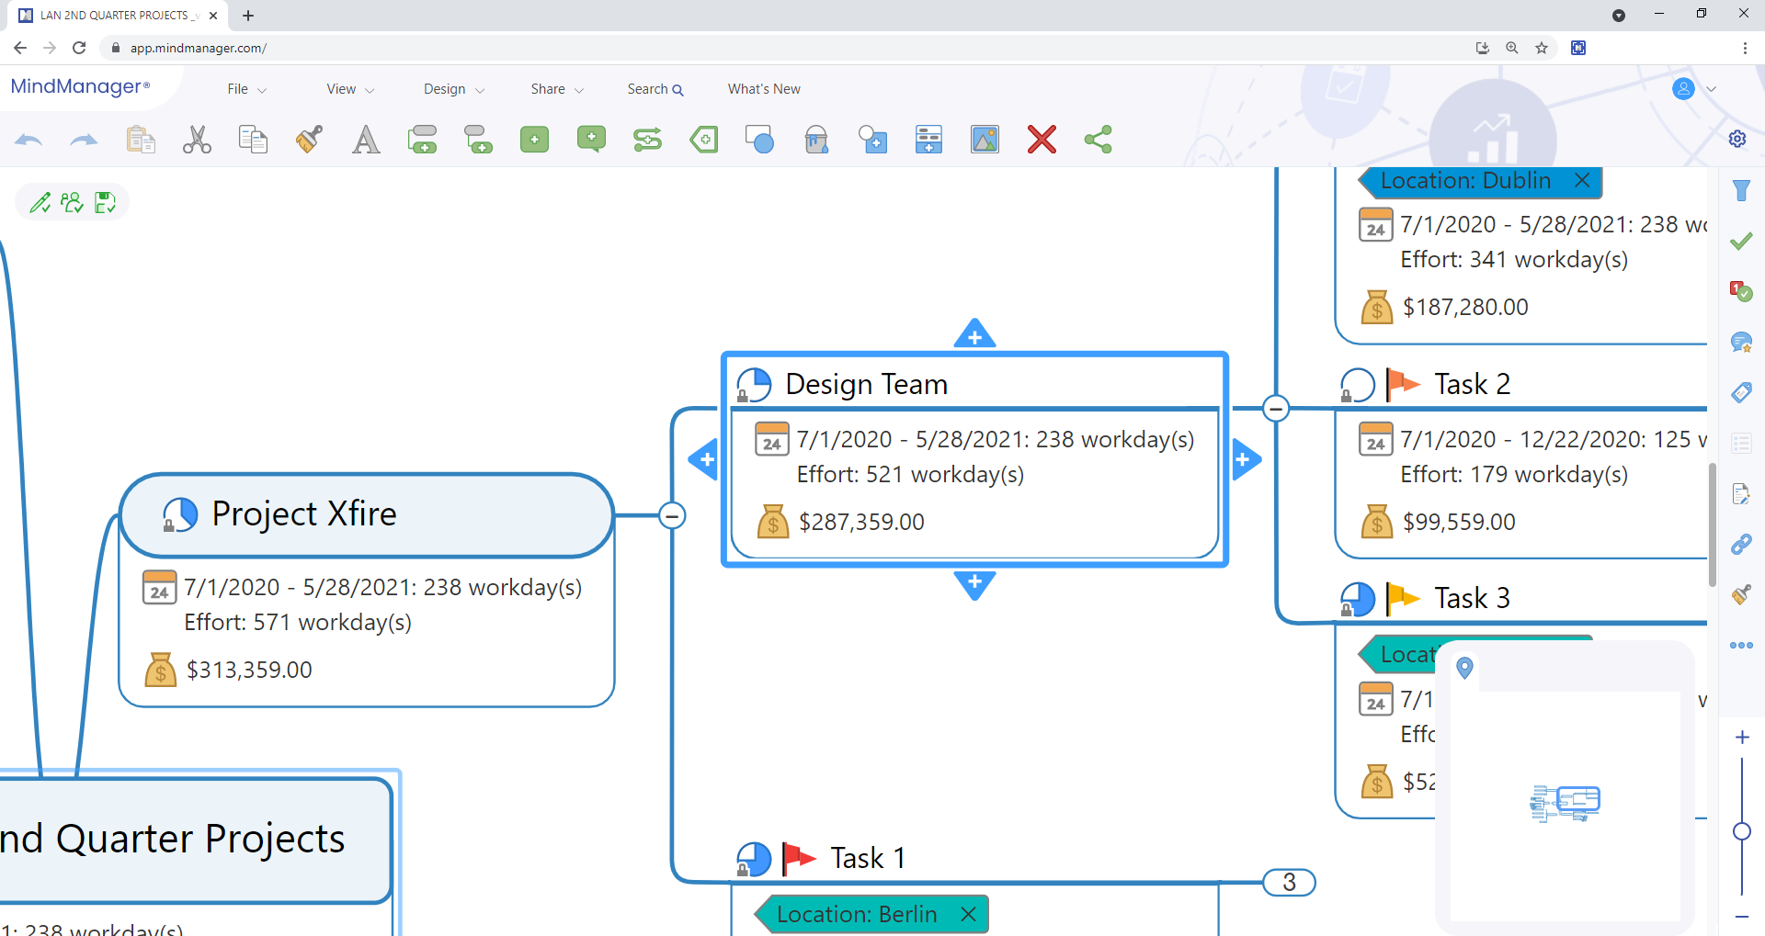Click the mini-map location pin
Viewport: 1765px width, 936px height.
[x=1465, y=668]
